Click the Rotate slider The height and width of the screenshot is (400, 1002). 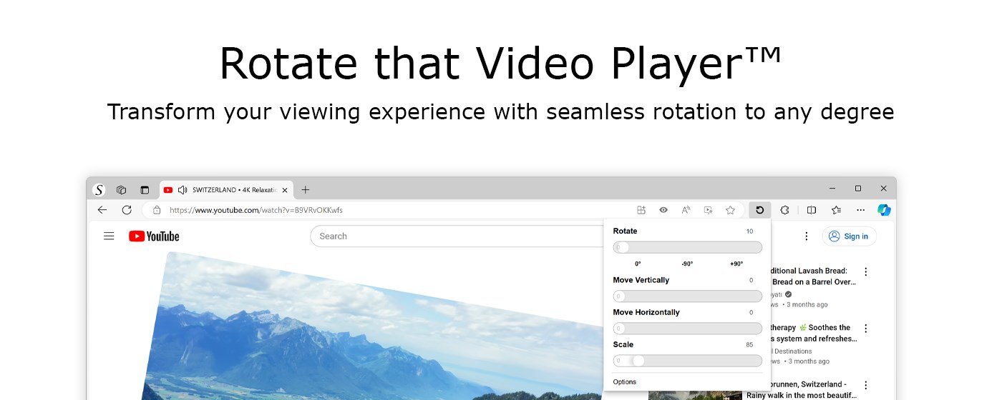(x=687, y=247)
